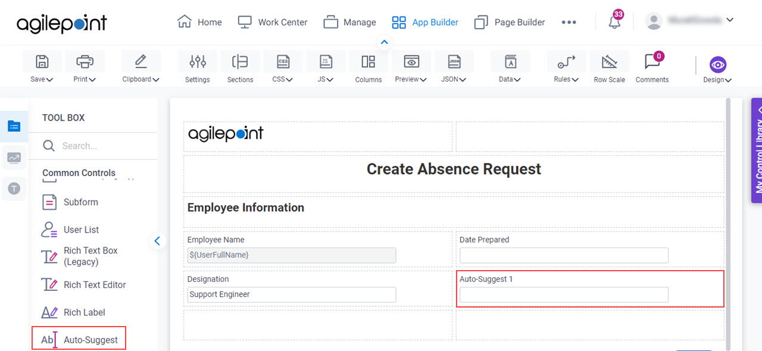Open form Settings sliders icon
The height and width of the screenshot is (351, 762).
pos(198,62)
